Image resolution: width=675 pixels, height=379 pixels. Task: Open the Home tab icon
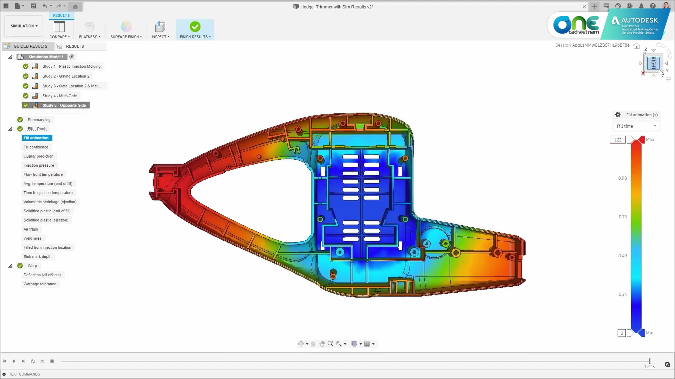tap(75, 7)
